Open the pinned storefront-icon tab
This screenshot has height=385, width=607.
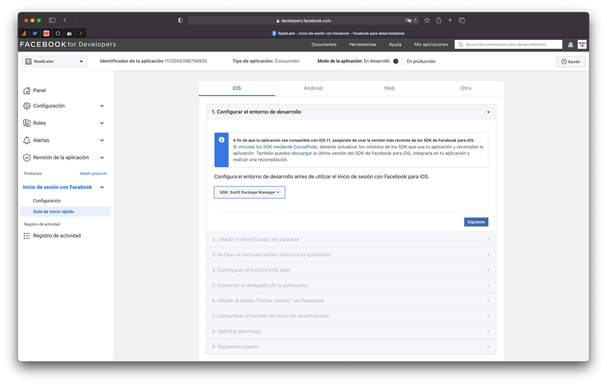(69, 33)
